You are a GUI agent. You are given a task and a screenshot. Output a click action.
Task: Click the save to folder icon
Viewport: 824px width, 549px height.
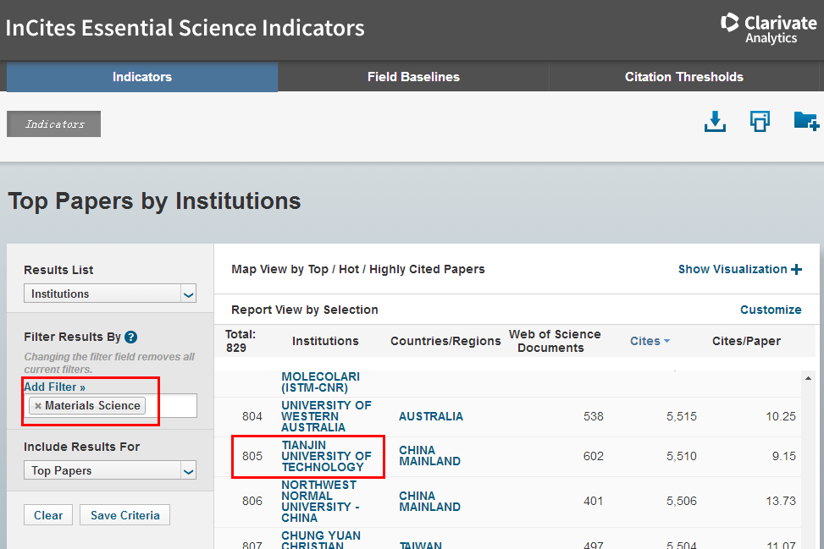pos(806,121)
